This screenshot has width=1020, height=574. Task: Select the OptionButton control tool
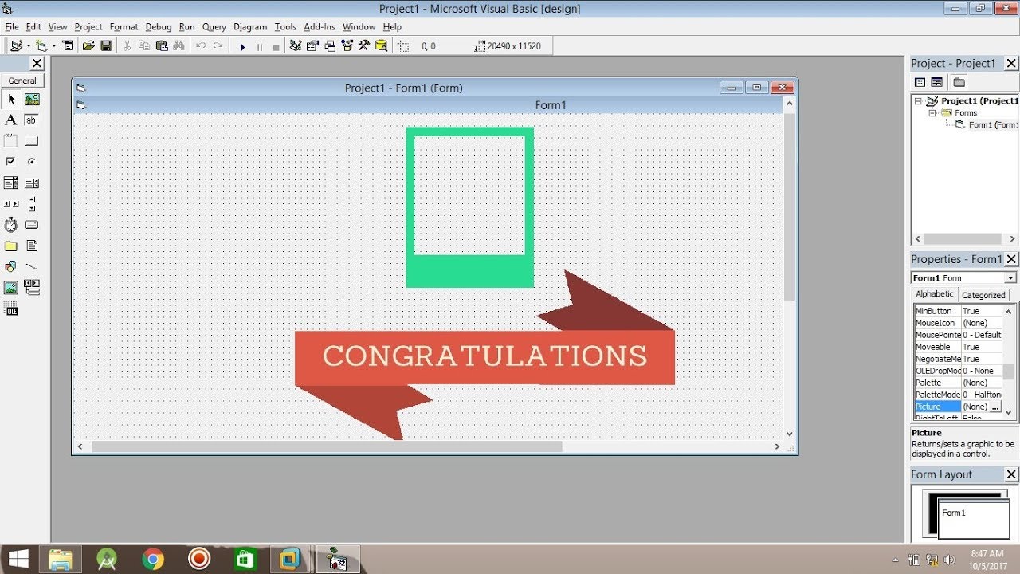click(32, 162)
